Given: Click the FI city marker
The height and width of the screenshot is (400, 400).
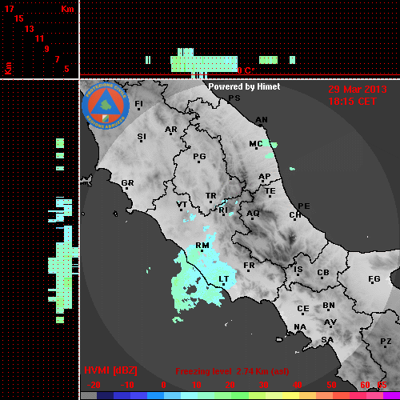Looking at the screenshot, I should (138, 109).
